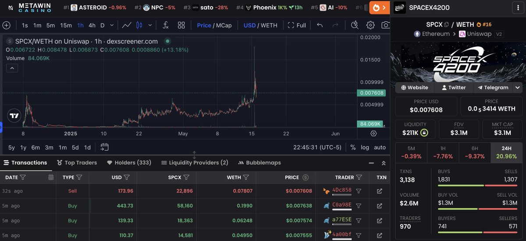This screenshot has height=241, width=526.
Task: Select the 6H stats tab
Action: (475, 153)
